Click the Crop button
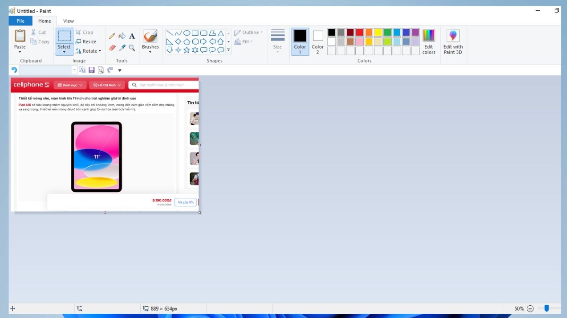567x318 pixels. coord(85,33)
